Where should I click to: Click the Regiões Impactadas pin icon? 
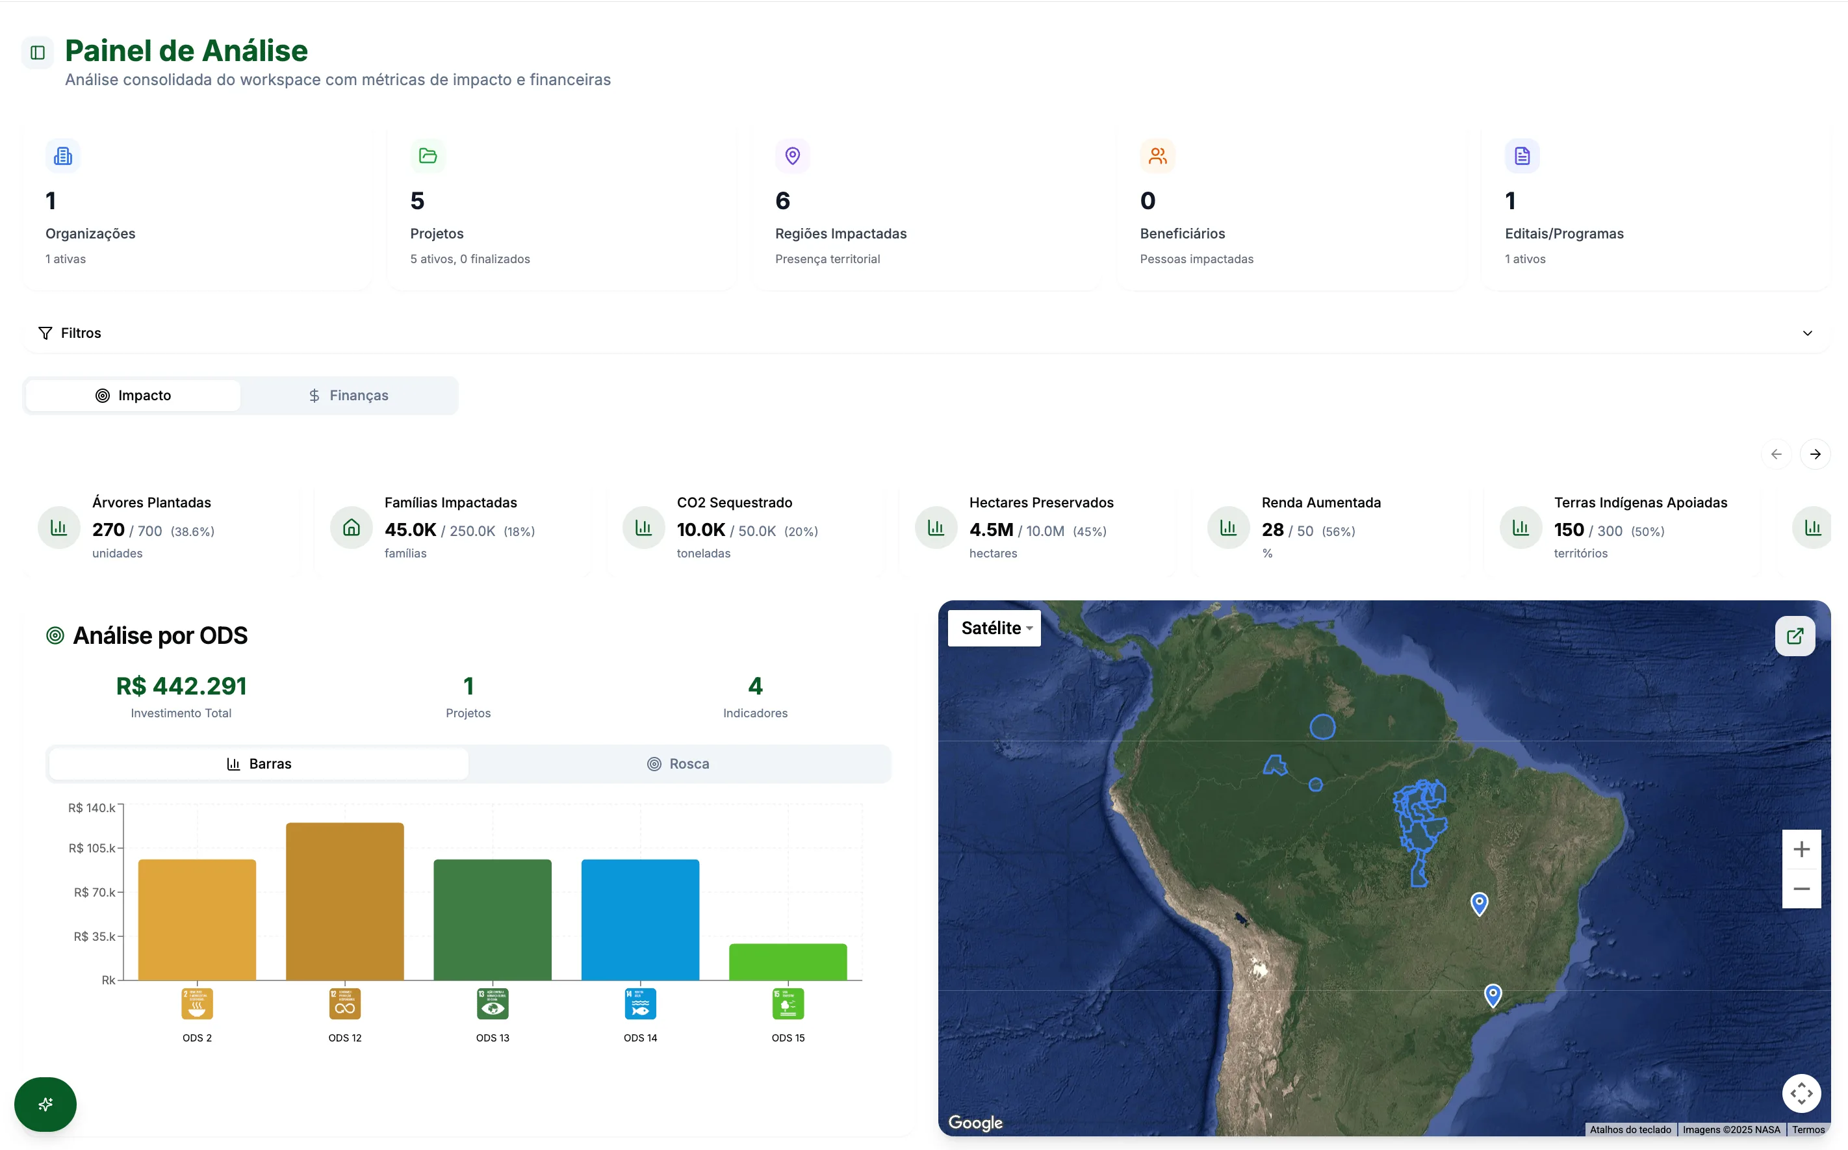(x=793, y=156)
